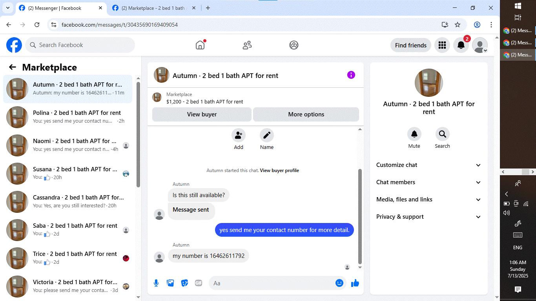The image size is (536, 301).
Task: Go to Home feed icon
Action: pos(200,45)
